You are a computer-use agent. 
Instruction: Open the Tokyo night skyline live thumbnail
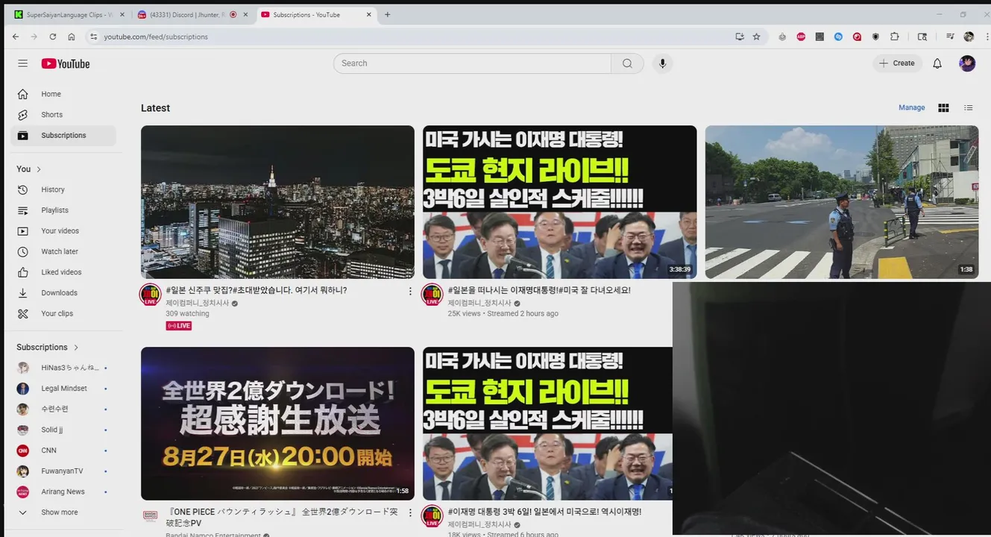coord(277,202)
